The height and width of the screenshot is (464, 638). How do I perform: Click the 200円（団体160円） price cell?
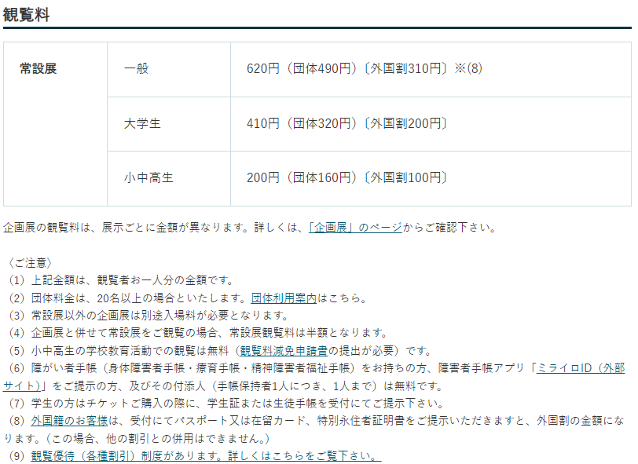point(431,178)
